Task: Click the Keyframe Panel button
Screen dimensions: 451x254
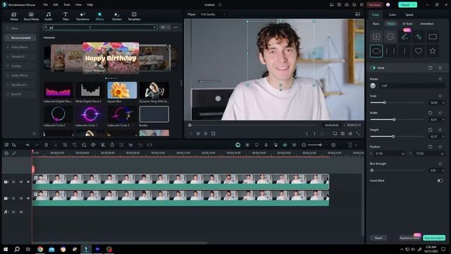Action: [x=410, y=238]
